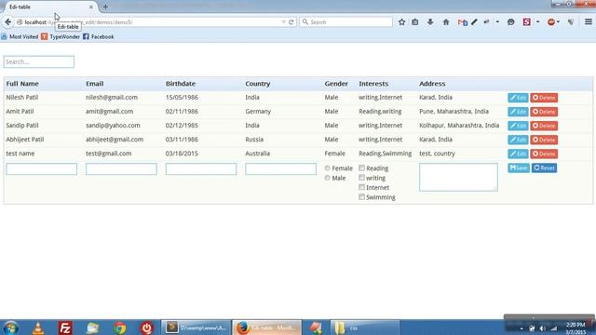Expand the URL bar history dropdown

[x=283, y=22]
